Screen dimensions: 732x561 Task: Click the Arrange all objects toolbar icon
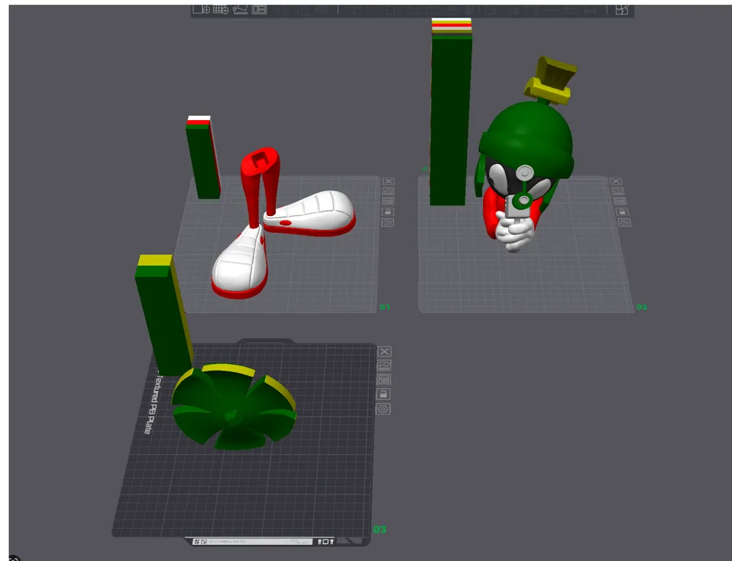(260, 10)
